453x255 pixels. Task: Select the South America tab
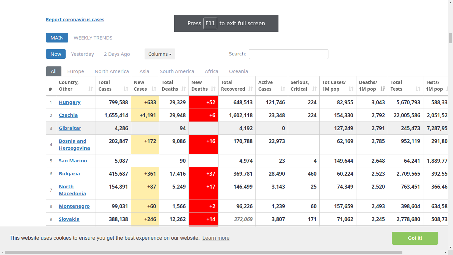(x=177, y=71)
